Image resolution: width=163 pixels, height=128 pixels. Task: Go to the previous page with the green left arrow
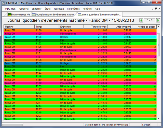click(141, 20)
